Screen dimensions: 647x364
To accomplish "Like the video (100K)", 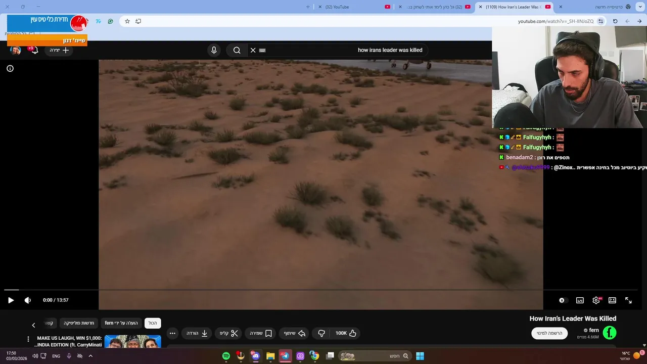I will pos(346,333).
